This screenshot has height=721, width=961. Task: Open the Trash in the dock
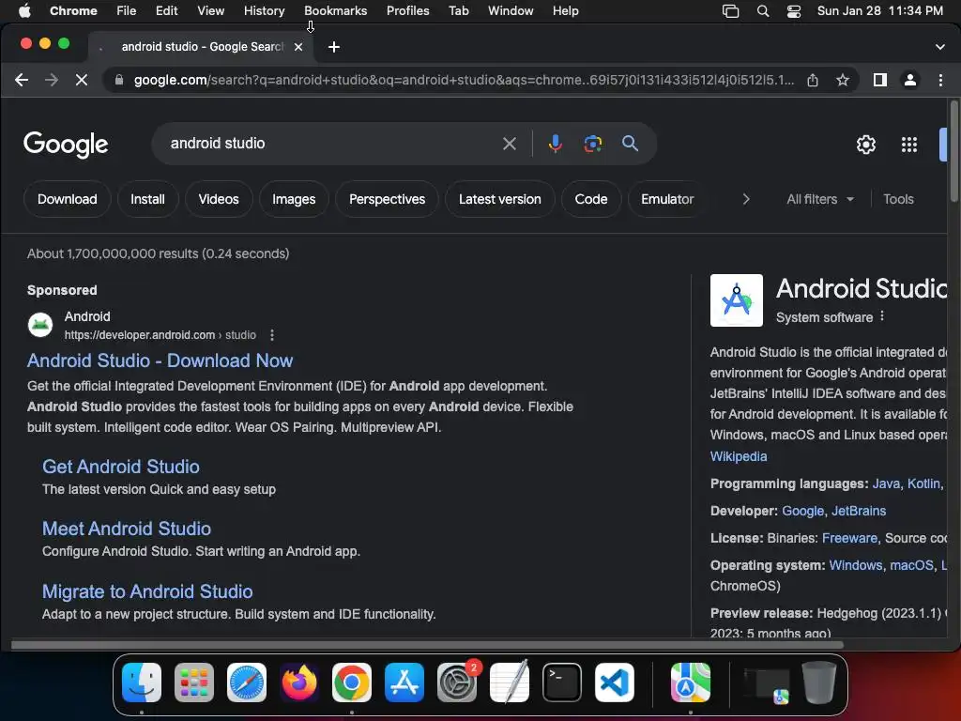click(819, 683)
